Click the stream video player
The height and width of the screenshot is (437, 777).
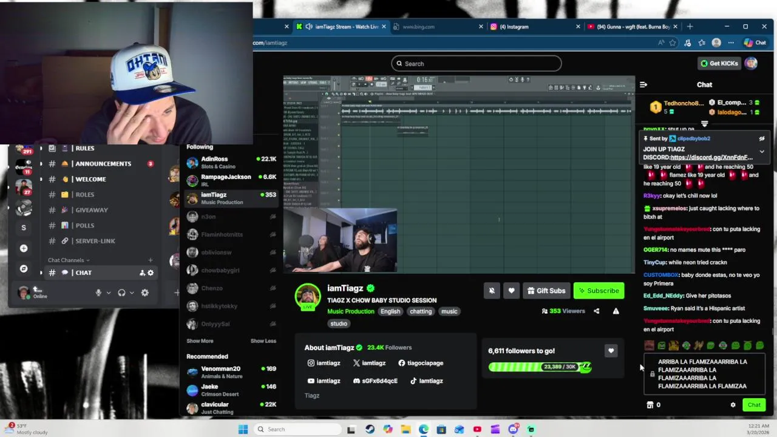(x=459, y=174)
